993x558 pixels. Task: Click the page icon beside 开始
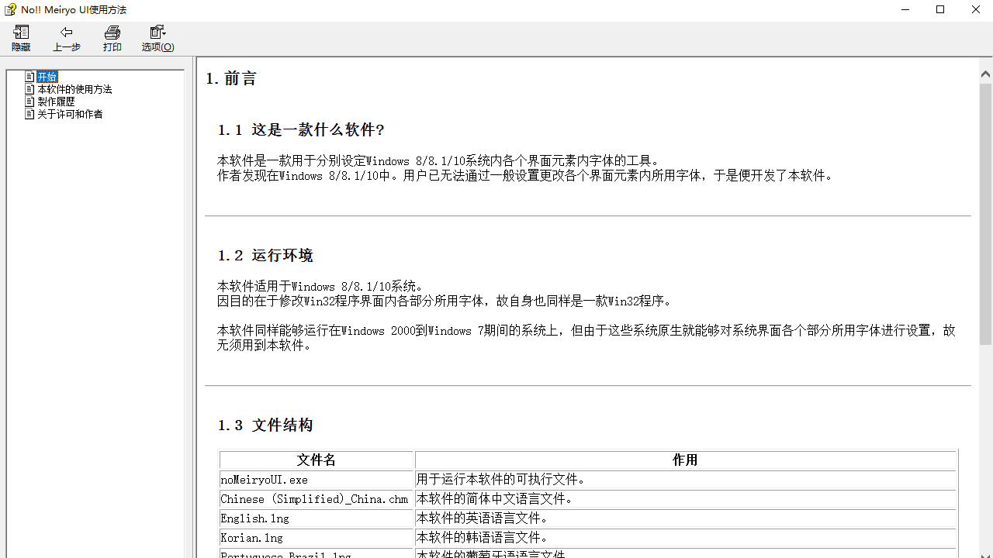pyautogui.click(x=29, y=77)
